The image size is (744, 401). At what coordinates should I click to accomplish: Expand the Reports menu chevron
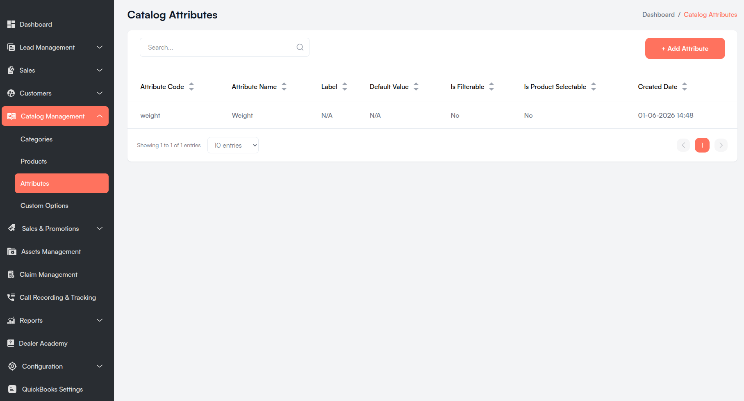coord(100,320)
